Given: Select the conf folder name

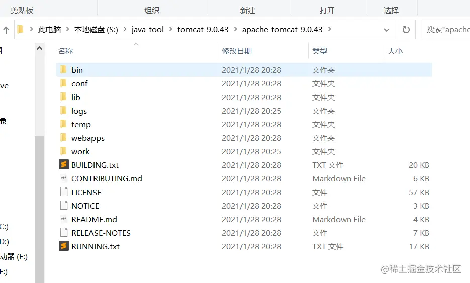Looking at the screenshot, I should (79, 83).
